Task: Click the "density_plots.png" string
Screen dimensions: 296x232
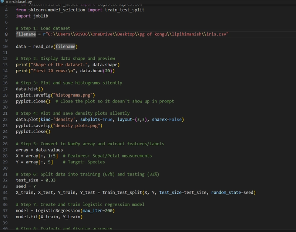Action: click(77, 126)
